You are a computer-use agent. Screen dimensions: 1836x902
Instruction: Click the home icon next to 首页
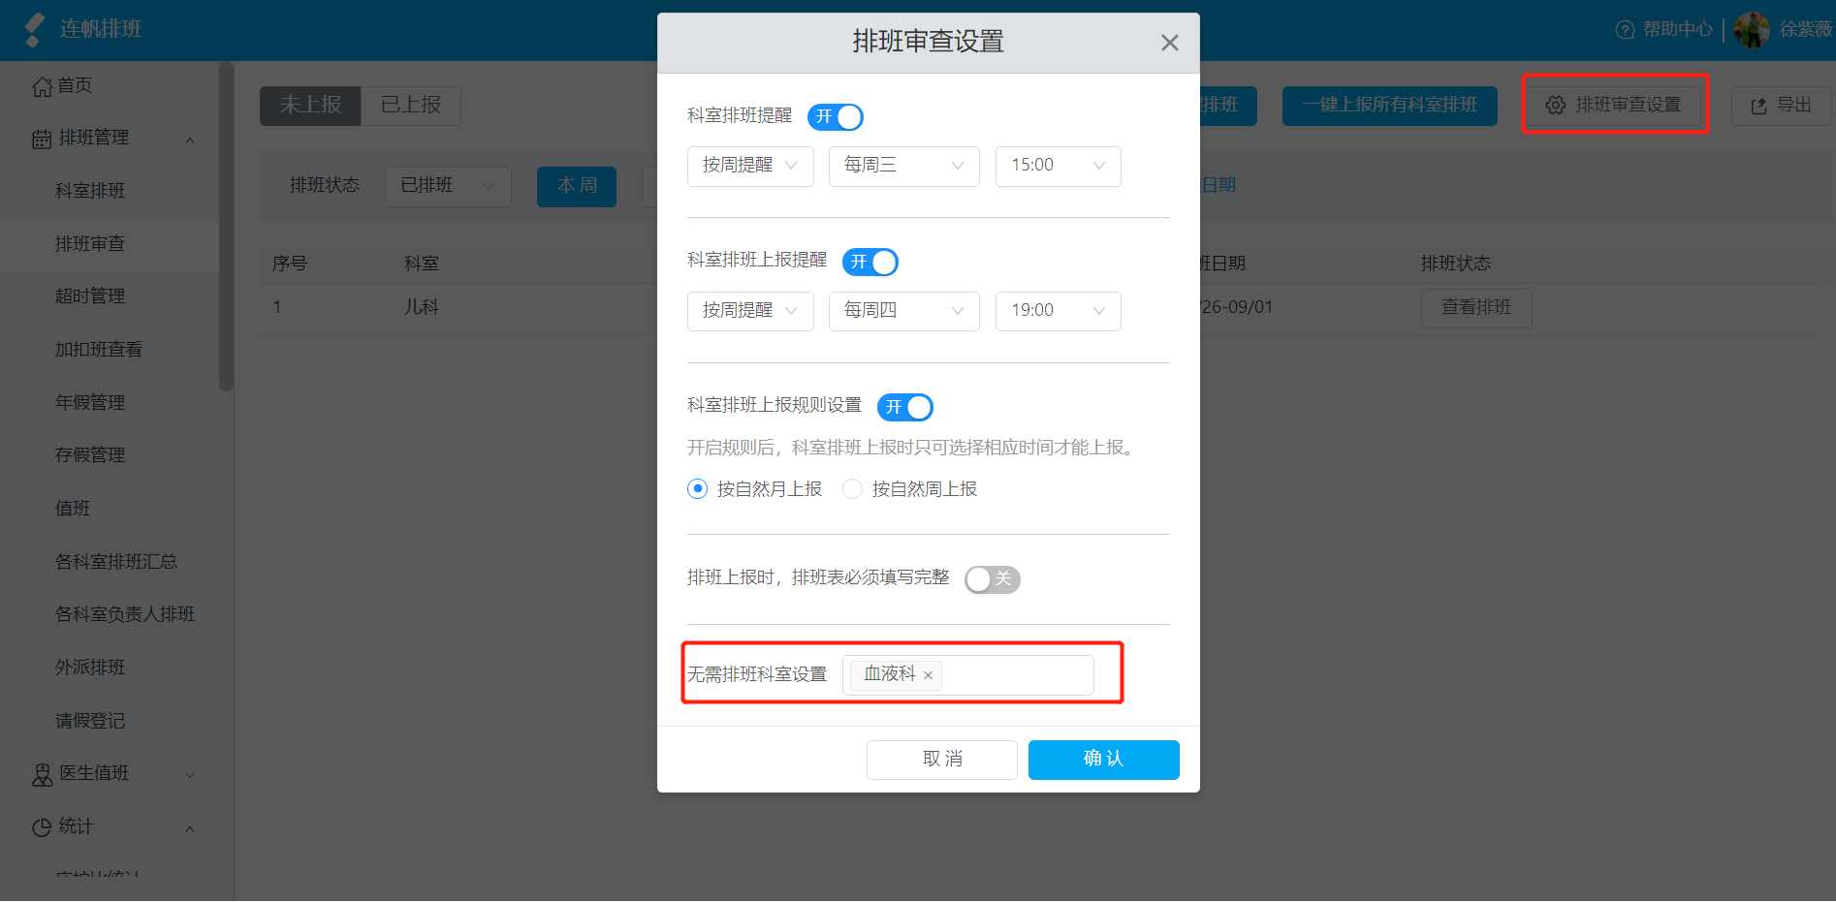pos(42,87)
